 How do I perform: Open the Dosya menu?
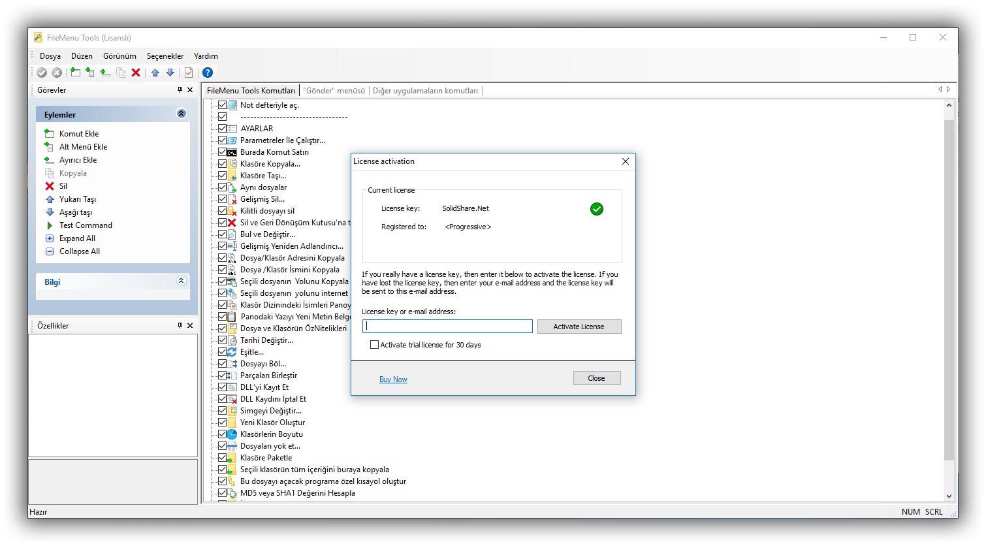50,56
